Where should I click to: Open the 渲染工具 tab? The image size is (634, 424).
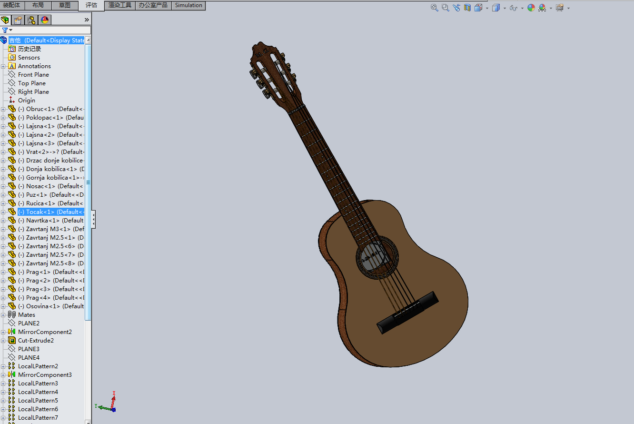[x=120, y=5]
